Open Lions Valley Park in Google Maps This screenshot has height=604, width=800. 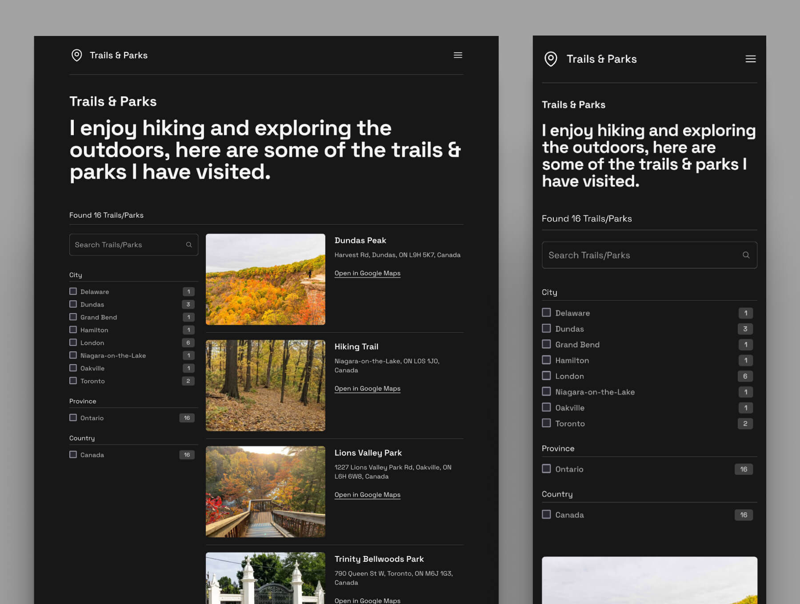[367, 494]
